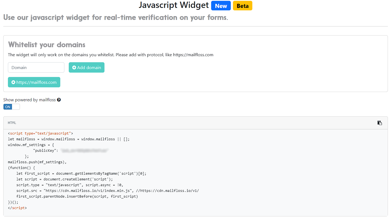Click the Show powered by mailfloss label

tap(29, 100)
